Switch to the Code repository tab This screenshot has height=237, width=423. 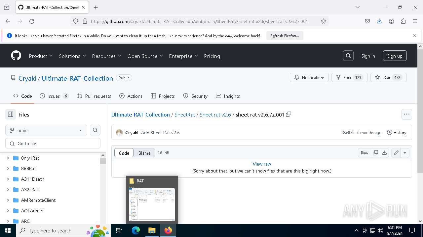point(22,96)
